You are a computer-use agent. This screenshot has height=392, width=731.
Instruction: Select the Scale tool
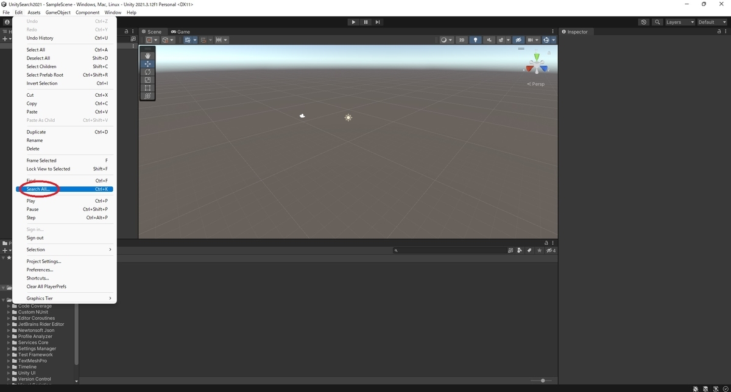pos(147,80)
